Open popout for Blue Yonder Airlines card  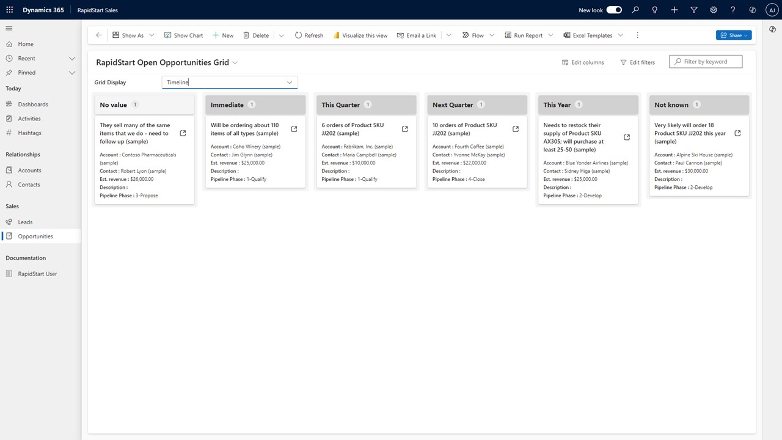[627, 137]
